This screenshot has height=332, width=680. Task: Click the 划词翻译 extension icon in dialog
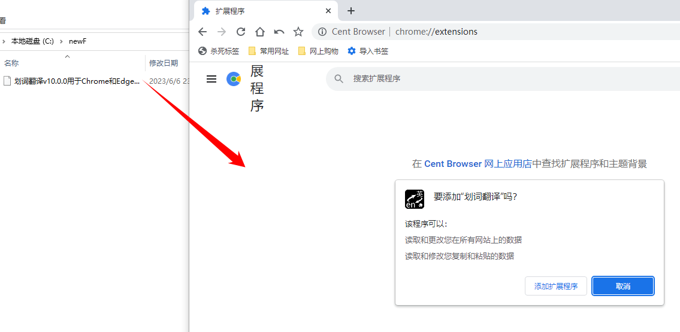[x=415, y=199]
